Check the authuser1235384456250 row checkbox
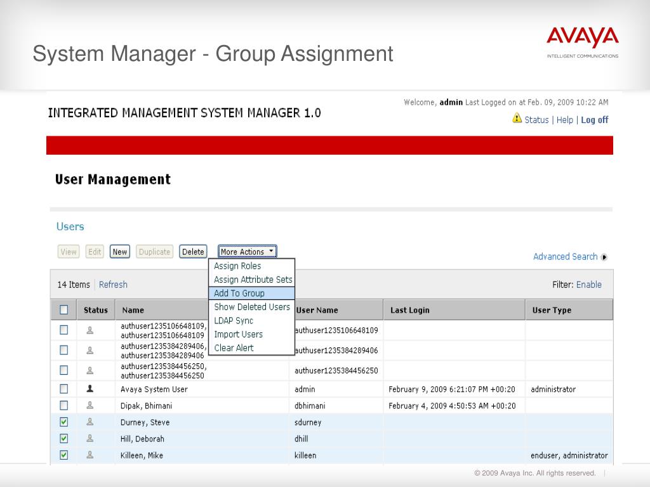Screen dimensions: 650x487 click(x=64, y=370)
